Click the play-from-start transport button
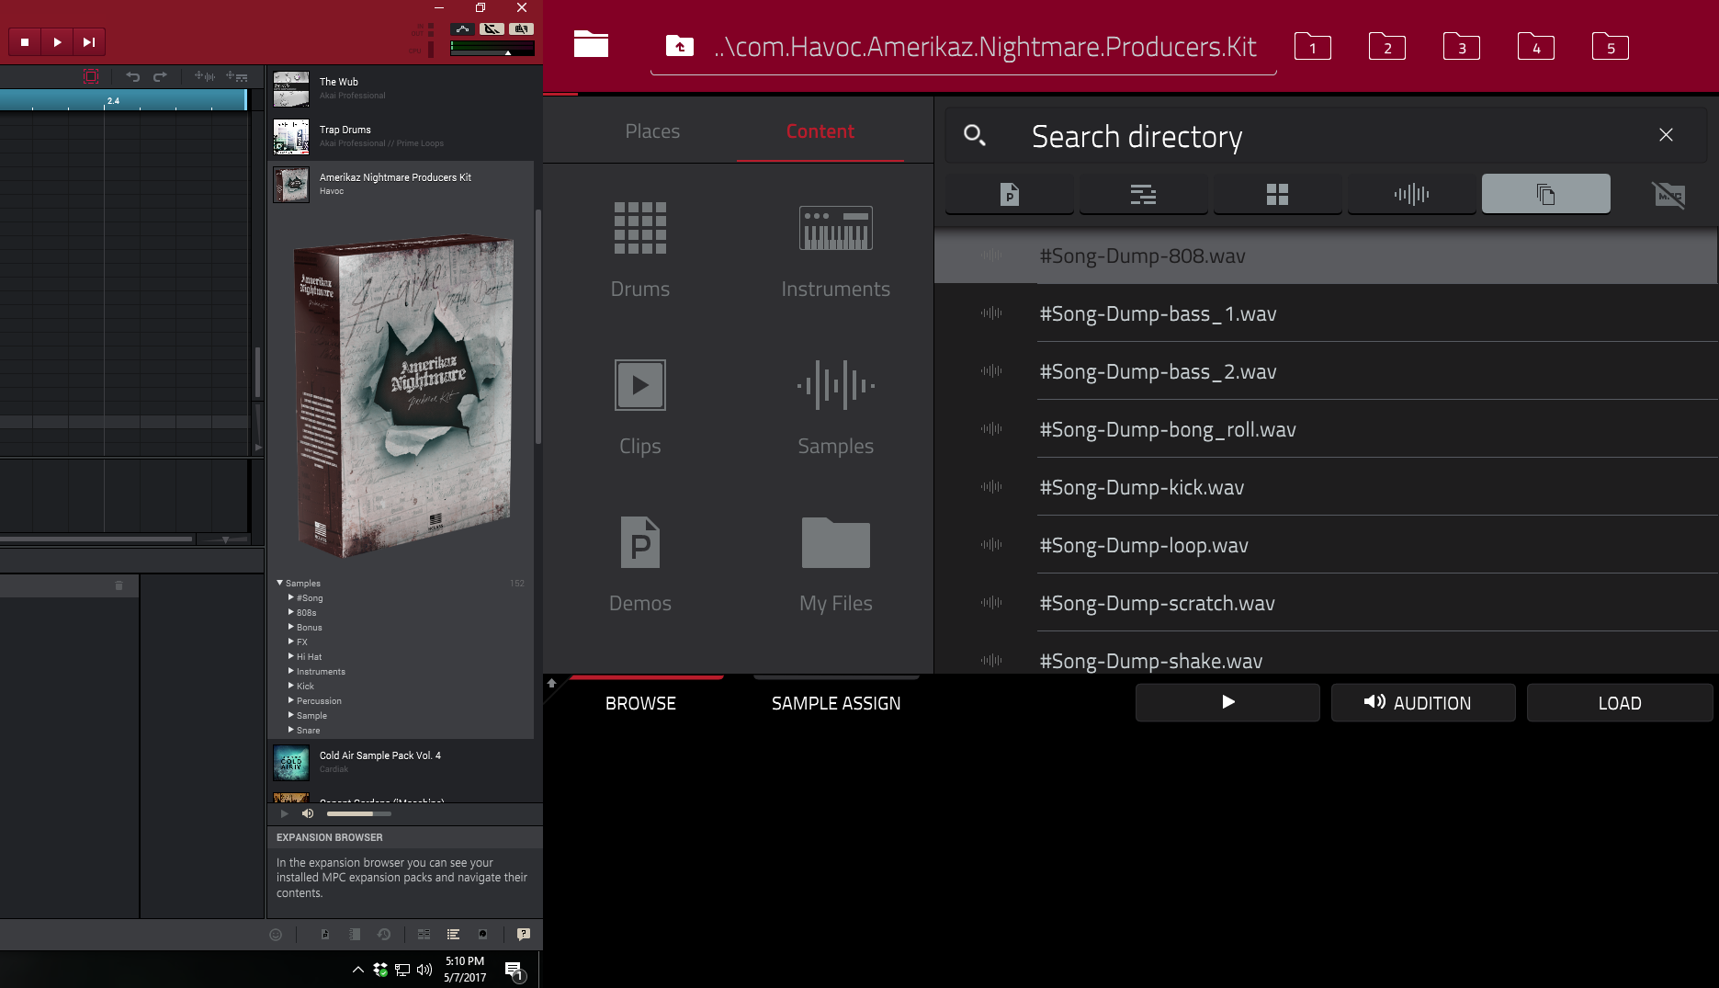The image size is (1719, 988). (89, 41)
